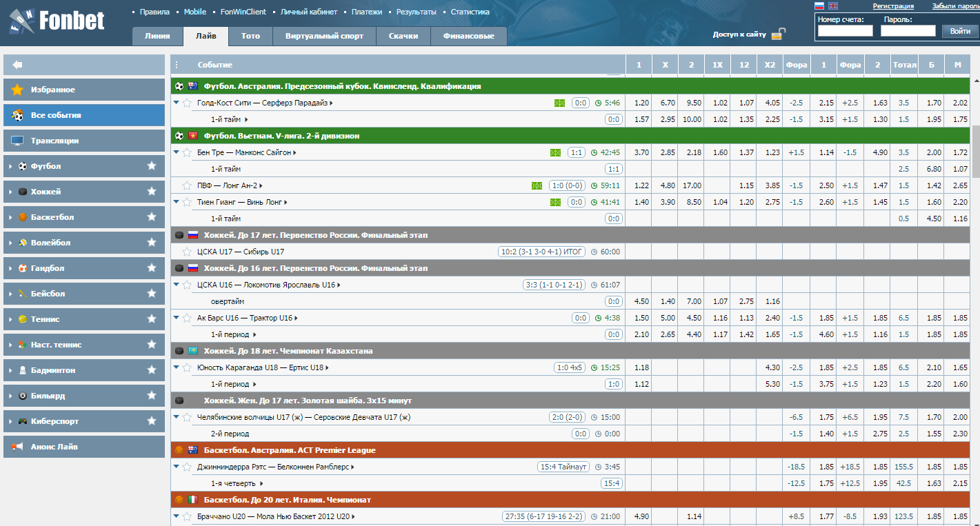The image size is (980, 526).
Task: Click the star next to Хоккей in sidebar
Action: [151, 192]
